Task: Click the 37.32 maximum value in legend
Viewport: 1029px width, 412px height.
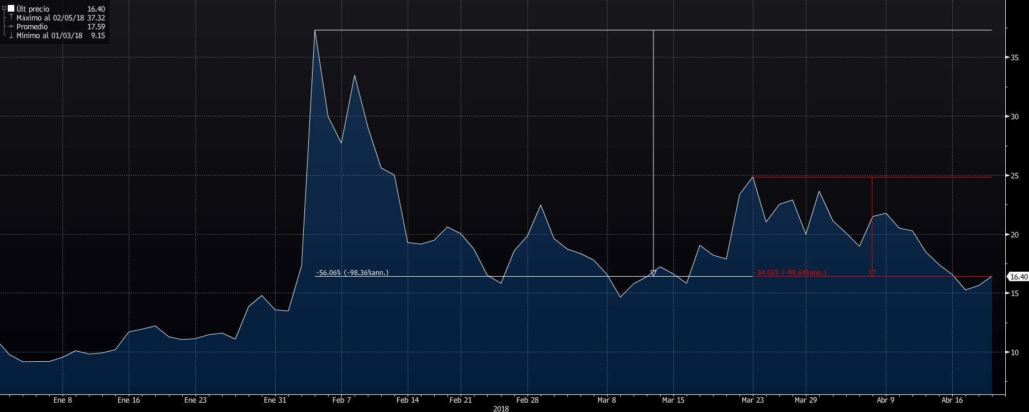Action: click(x=96, y=18)
